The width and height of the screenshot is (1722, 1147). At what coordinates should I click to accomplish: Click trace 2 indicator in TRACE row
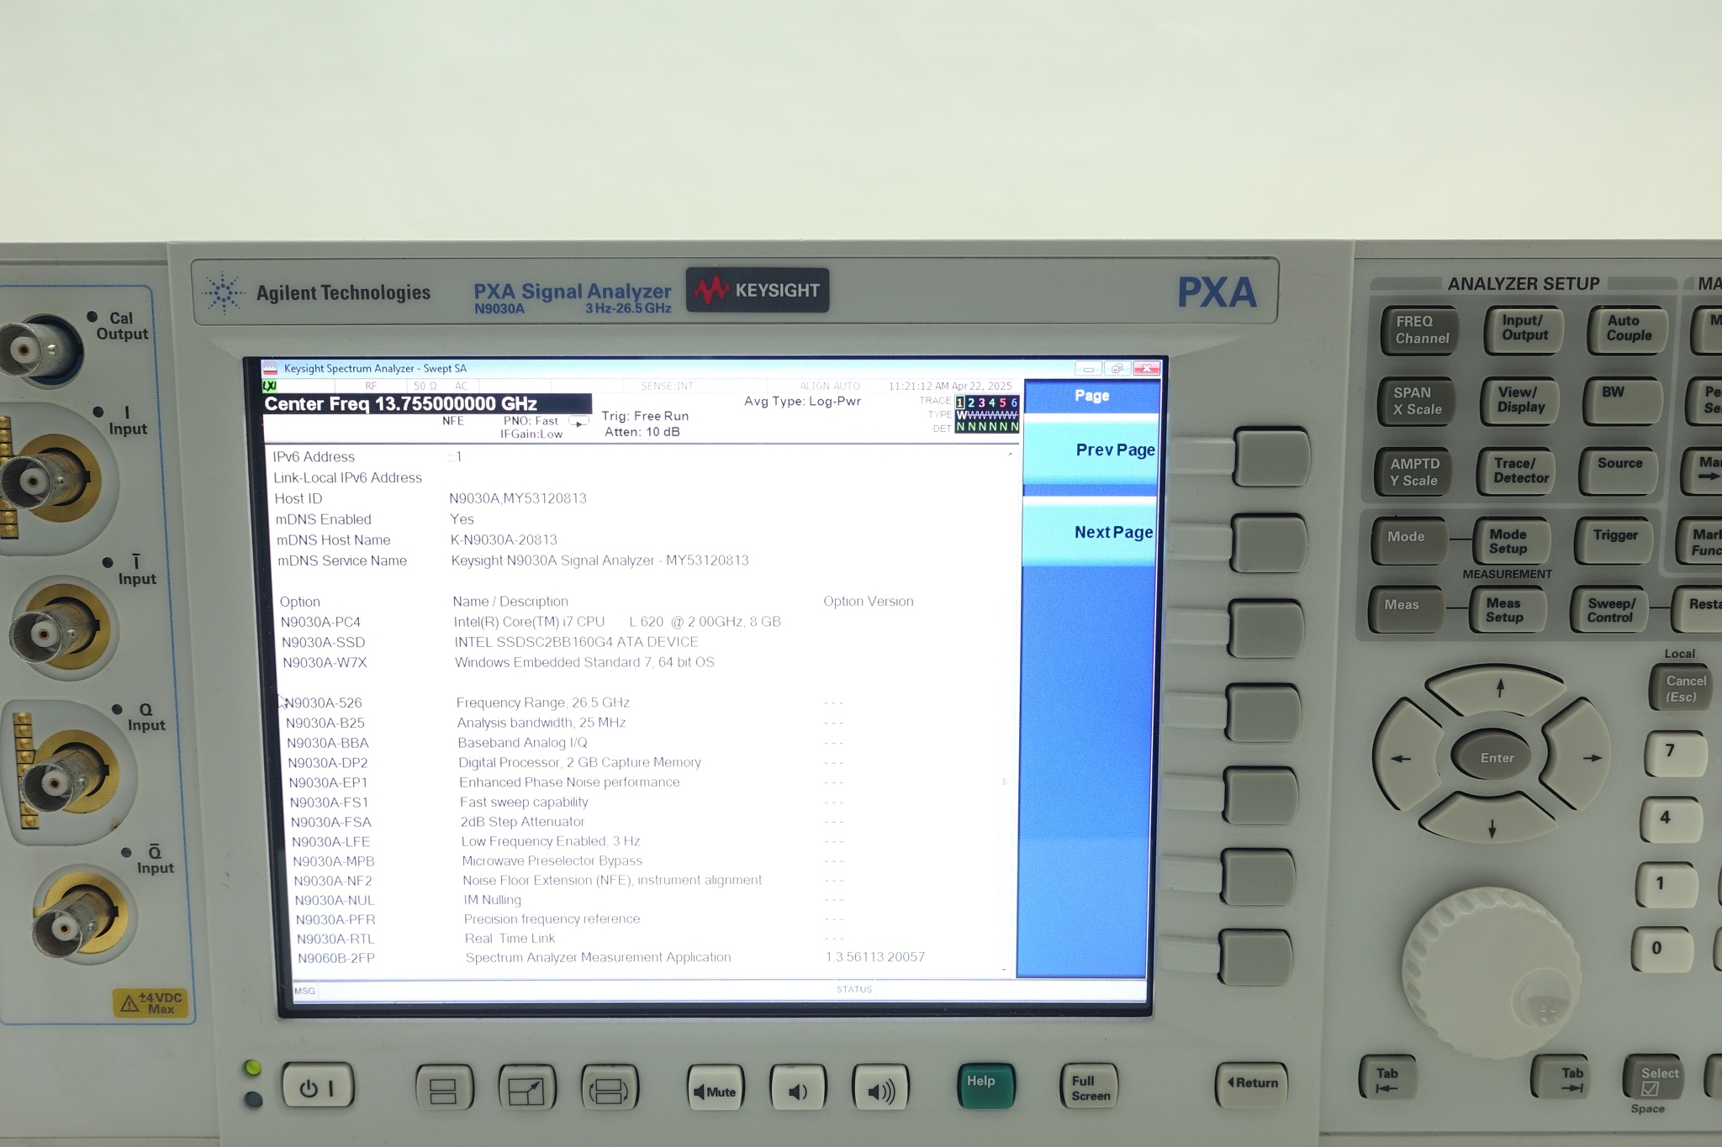(971, 403)
